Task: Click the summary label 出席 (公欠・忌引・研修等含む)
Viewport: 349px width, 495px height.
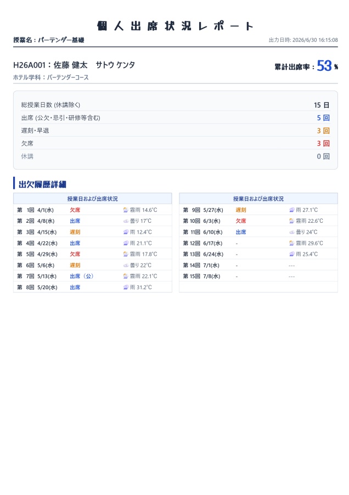Action: 60,118
